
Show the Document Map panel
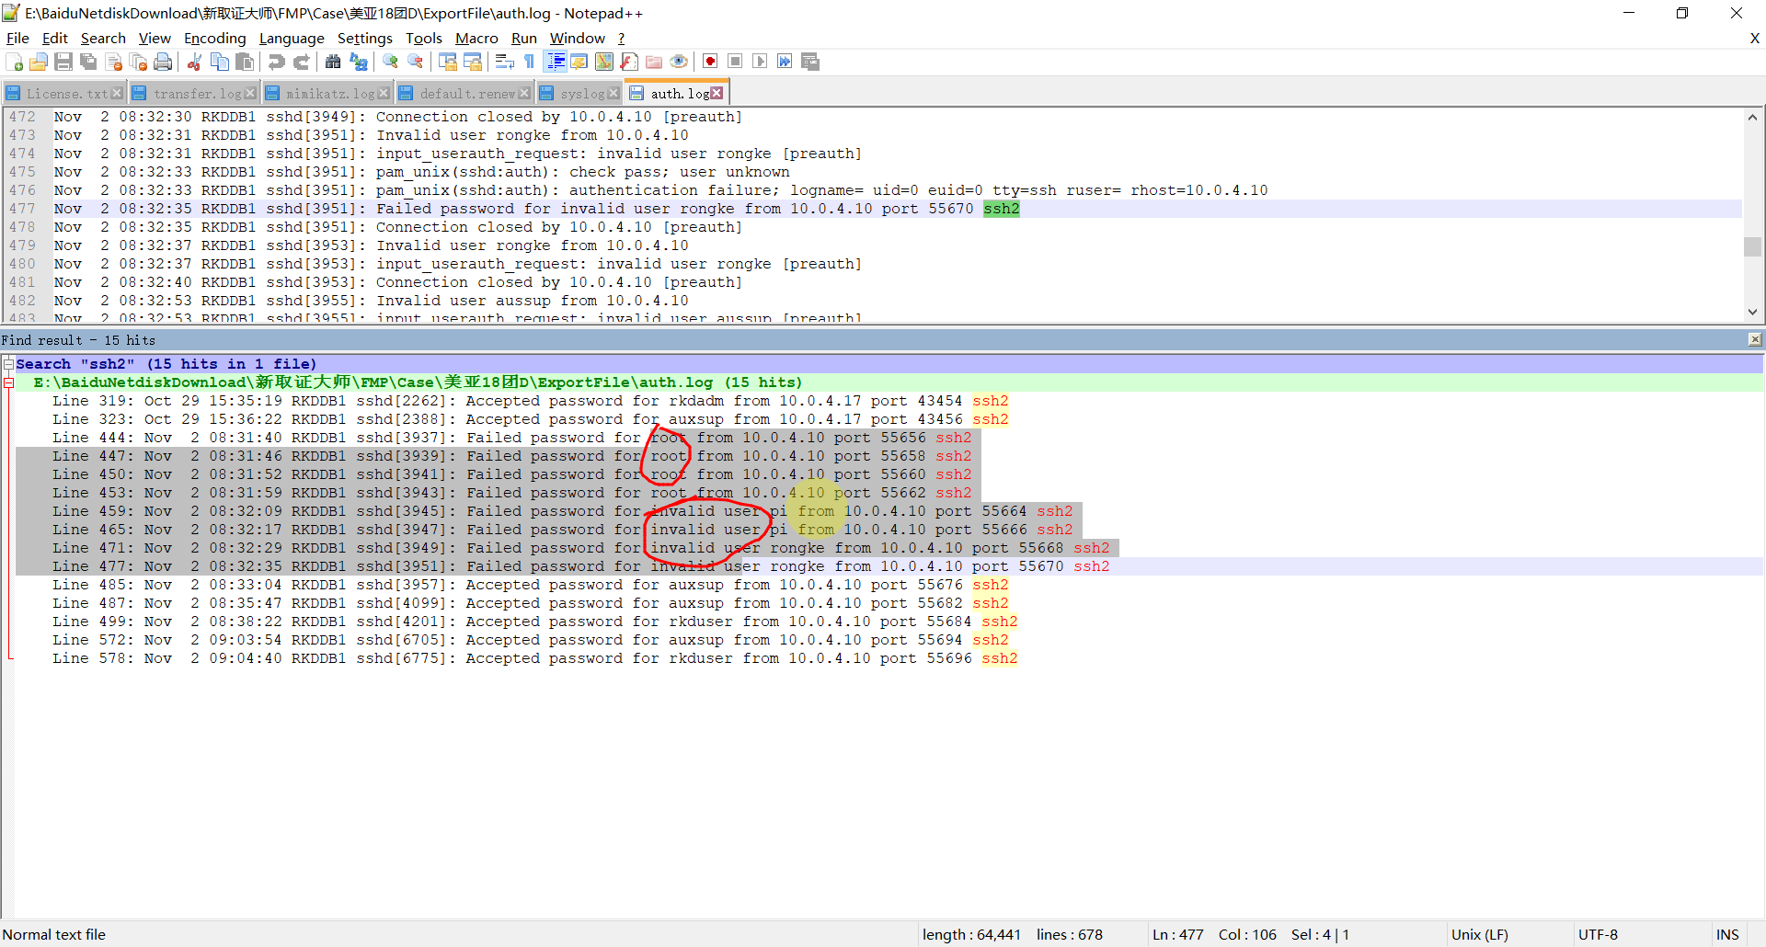[604, 62]
